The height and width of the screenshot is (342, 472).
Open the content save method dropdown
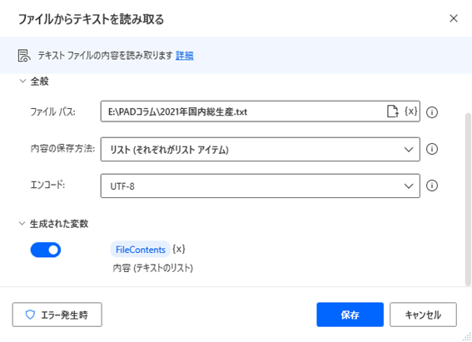tap(260, 149)
